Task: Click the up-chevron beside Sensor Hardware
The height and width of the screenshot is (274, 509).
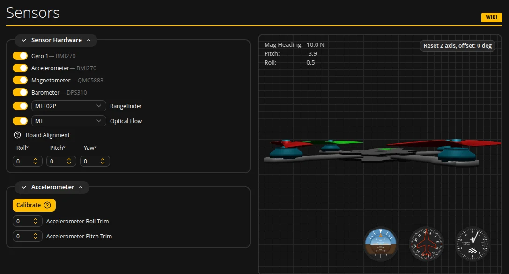Action: [89, 40]
